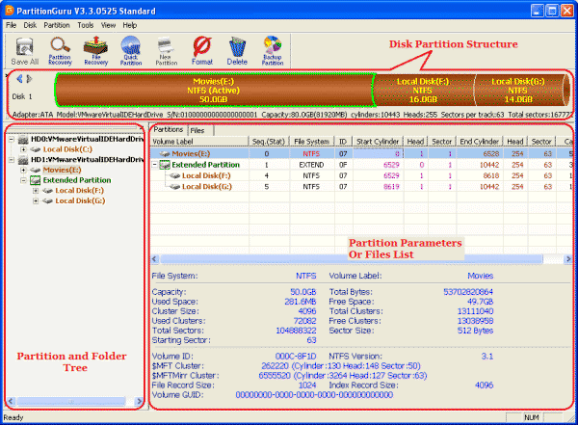Viewport: 578px width, 425px height.
Task: Select the Delete partition tool
Action: (x=237, y=51)
